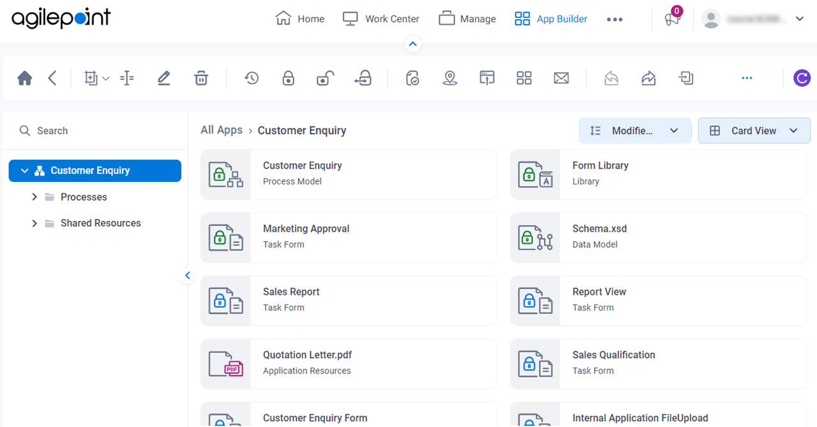Open the Sales Report task form
The height and width of the screenshot is (427, 817).
click(349, 301)
